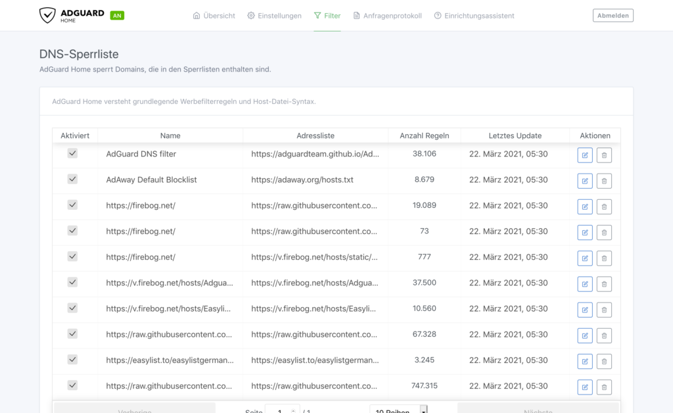The width and height of the screenshot is (673, 413).
Task: Toggle checkbox for filter with 67.328 rules
Action: [72, 333]
